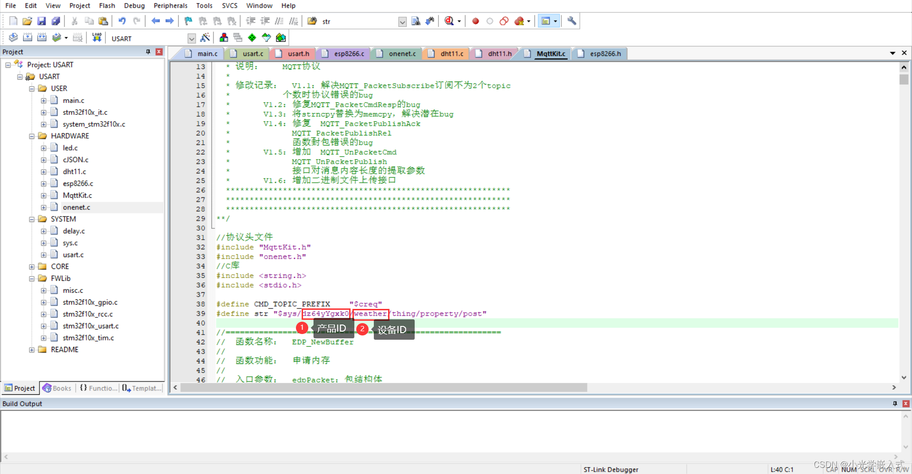
Task: Save the current file
Action: coord(42,21)
